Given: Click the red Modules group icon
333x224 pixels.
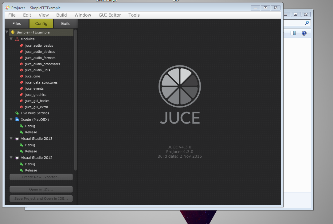Looking at the screenshot, I should point(17,39).
